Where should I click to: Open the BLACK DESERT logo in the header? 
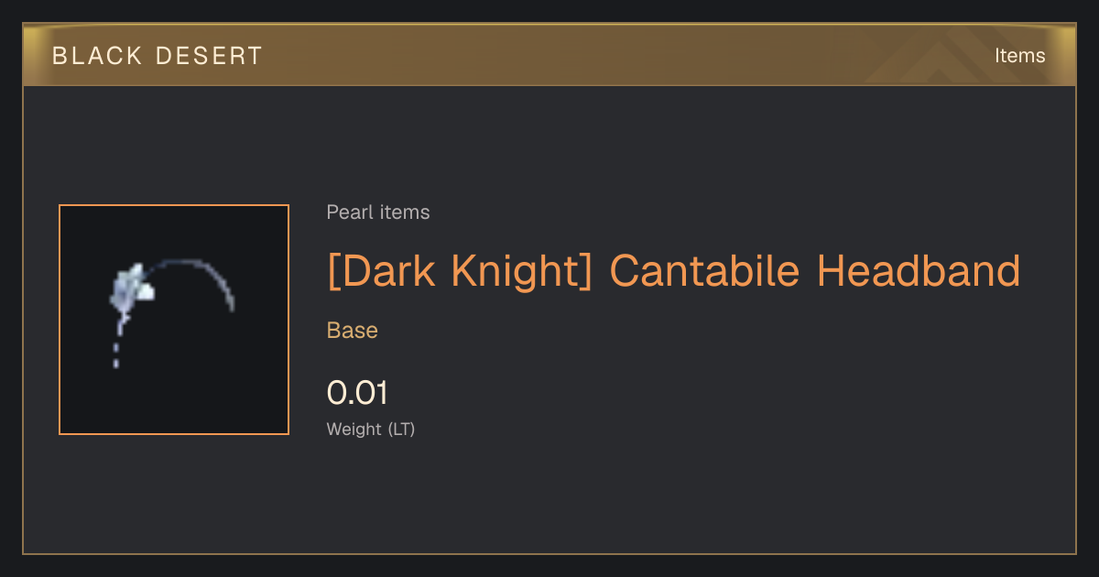click(x=158, y=56)
